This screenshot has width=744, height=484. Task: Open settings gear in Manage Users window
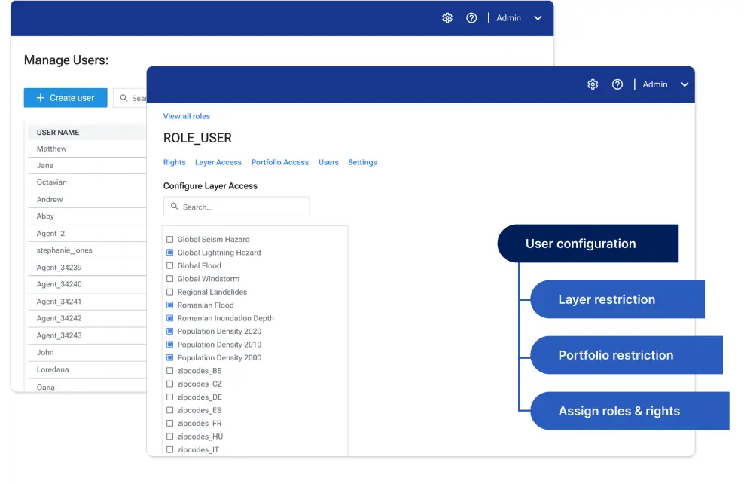447,18
